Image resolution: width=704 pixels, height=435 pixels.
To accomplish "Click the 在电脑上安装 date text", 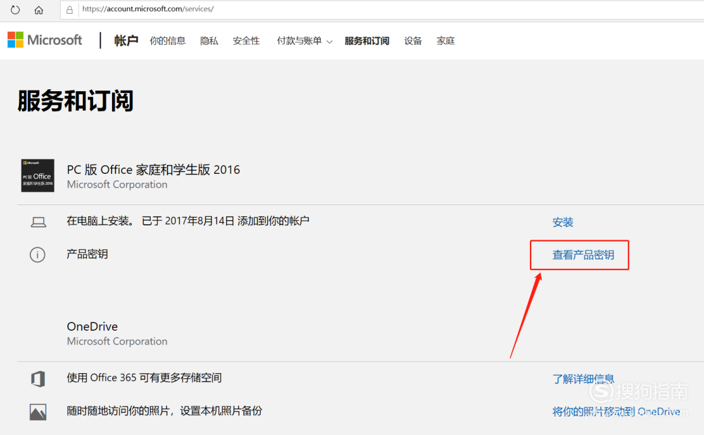I will pos(188,221).
